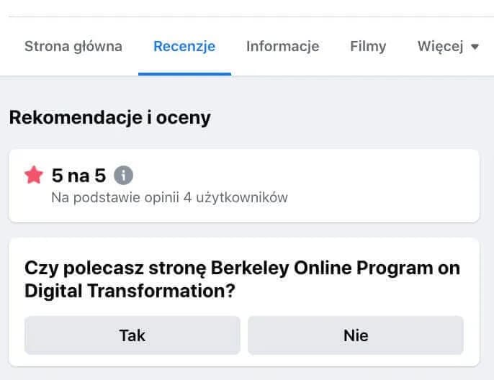Click the word "oceny" in the heading
494x380 pixels.
pyautogui.click(x=187, y=117)
